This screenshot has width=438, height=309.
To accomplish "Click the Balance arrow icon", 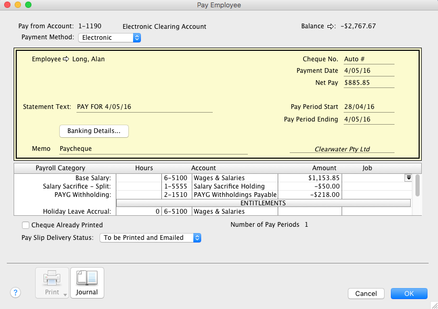I will 331,26.
